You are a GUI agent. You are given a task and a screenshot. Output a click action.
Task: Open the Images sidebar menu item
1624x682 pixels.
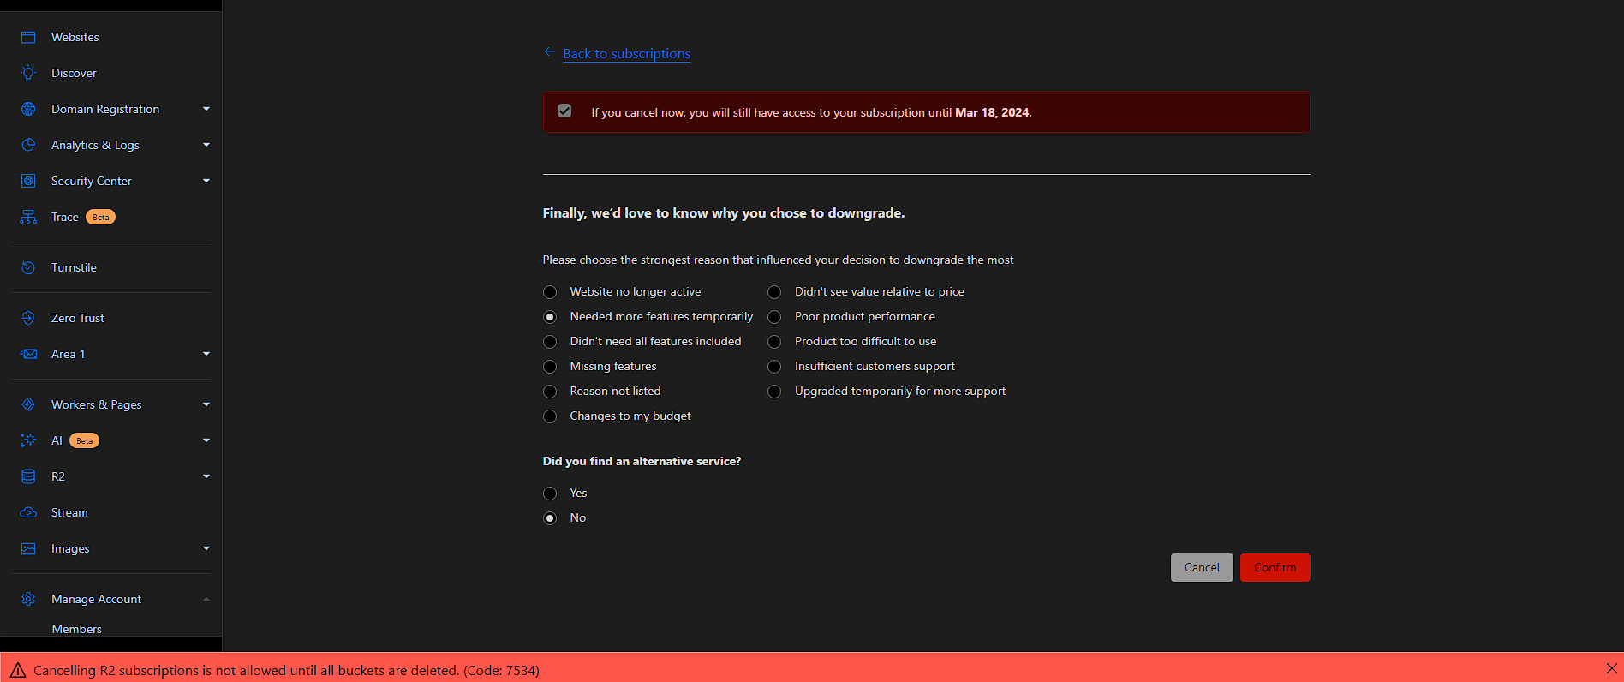(x=70, y=548)
